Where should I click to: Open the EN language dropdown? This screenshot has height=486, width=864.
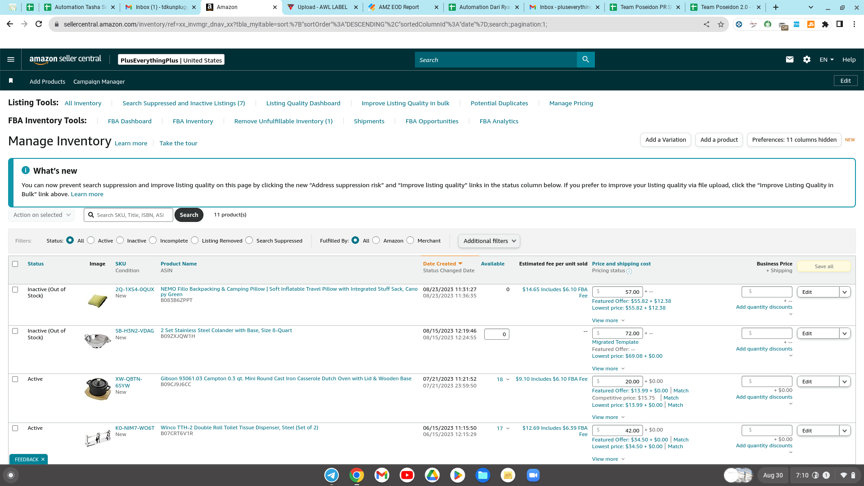click(827, 59)
